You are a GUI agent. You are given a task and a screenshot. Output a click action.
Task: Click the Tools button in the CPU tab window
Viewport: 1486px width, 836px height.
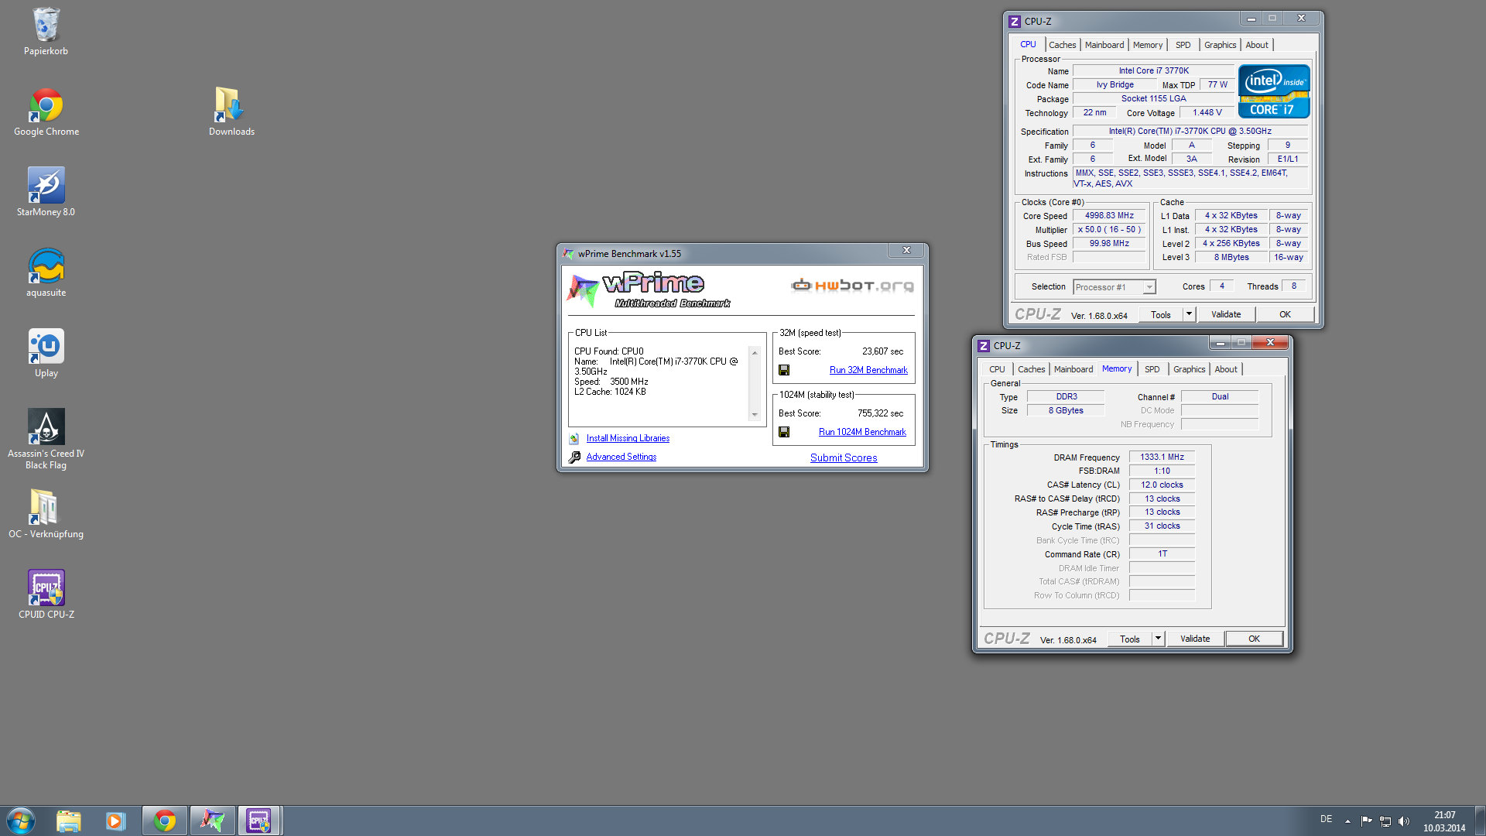1160,314
